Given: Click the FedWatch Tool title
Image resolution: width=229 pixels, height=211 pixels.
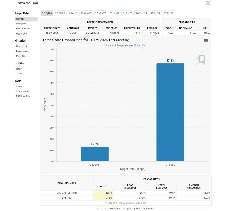Looking at the screenshot, I should click(26, 3).
